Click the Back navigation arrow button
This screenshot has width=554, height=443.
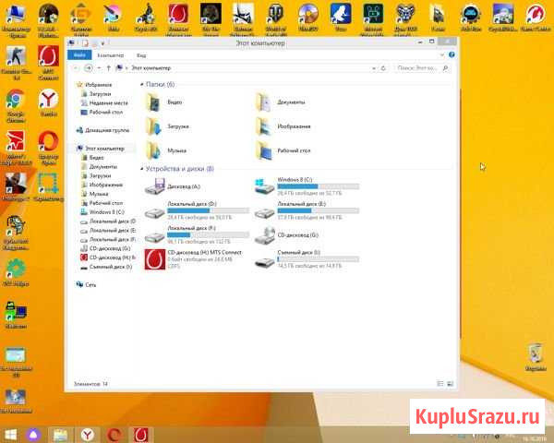tap(75, 68)
